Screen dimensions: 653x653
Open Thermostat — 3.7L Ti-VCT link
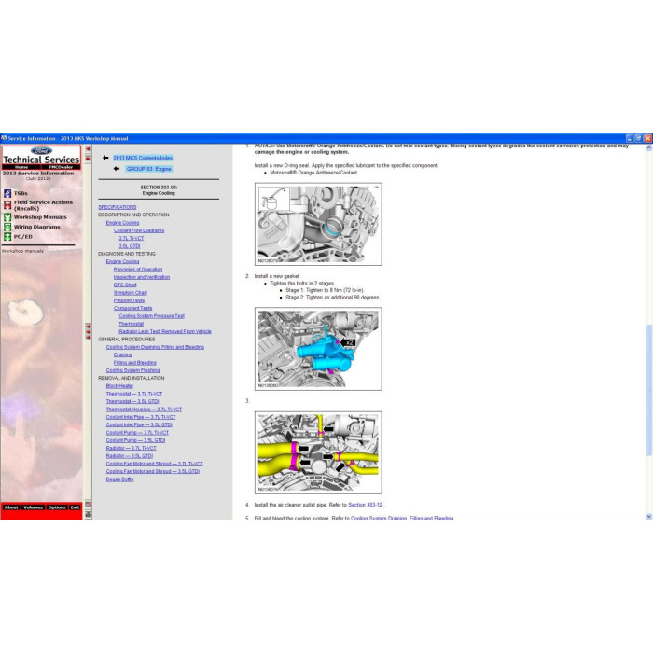click(134, 394)
